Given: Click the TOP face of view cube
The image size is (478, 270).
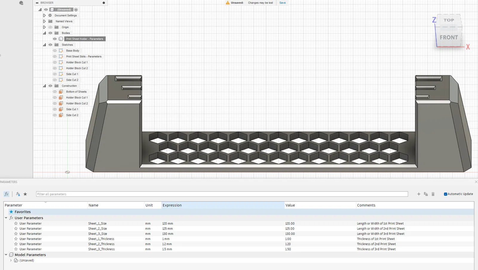Looking at the screenshot, I should tap(448, 20).
